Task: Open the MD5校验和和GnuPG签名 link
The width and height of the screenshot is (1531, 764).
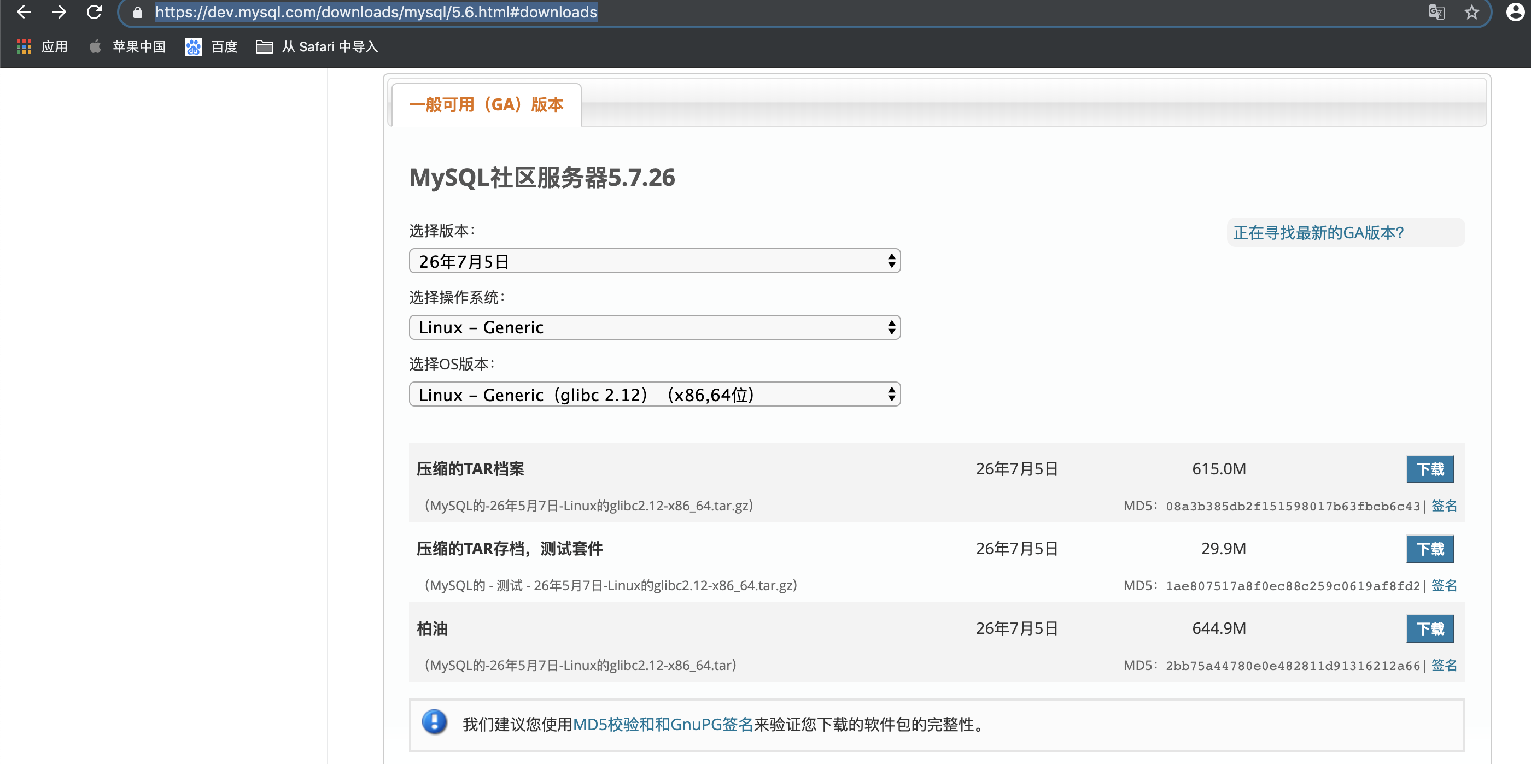Action: coord(662,724)
